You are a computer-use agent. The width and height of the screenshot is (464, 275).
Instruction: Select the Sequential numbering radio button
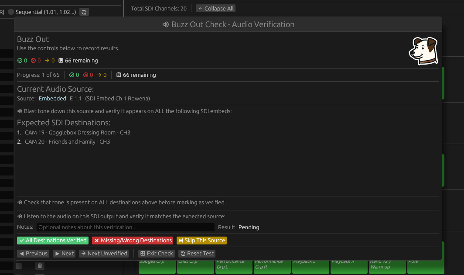click(11, 12)
